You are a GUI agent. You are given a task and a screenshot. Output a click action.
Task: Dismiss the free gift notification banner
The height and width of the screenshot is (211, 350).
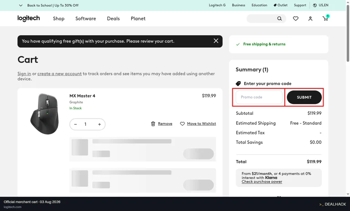click(x=216, y=41)
